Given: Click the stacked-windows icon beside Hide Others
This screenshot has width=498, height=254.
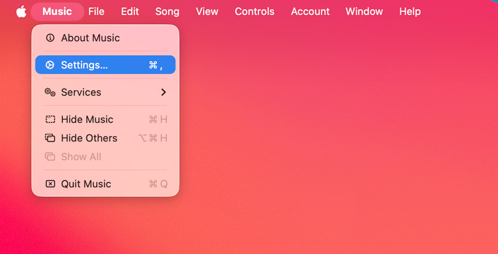Looking at the screenshot, I should [50, 138].
